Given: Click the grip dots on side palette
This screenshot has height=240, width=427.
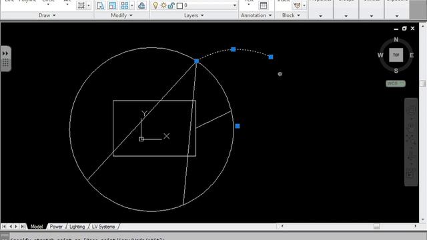Looking at the screenshot, I should [x=5, y=63].
